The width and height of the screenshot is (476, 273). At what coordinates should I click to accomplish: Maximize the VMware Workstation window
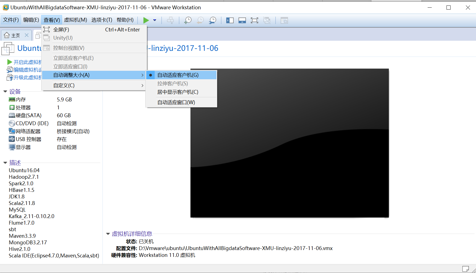pos(448,7)
